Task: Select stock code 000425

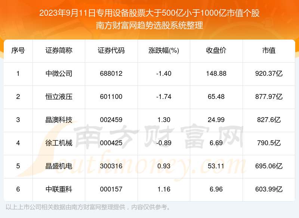Action: pyautogui.click(x=111, y=143)
